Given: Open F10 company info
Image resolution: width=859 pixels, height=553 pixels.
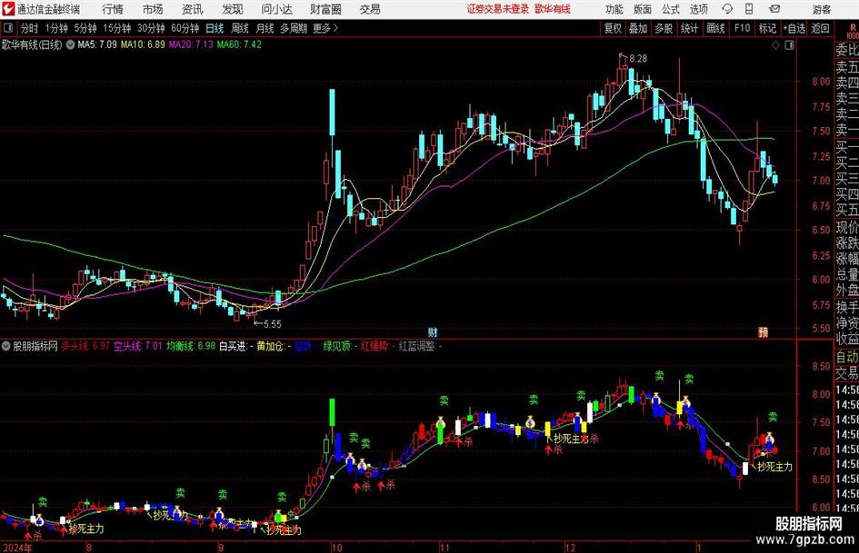Looking at the screenshot, I should coord(742,28).
